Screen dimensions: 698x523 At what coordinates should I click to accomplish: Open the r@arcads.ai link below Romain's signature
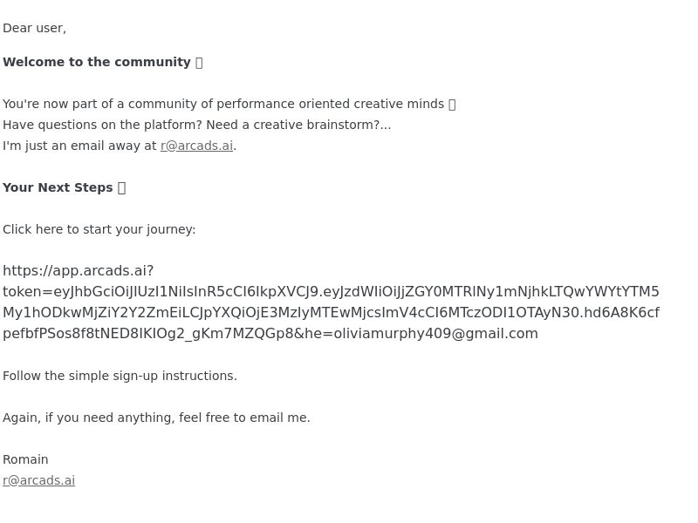[x=38, y=480]
